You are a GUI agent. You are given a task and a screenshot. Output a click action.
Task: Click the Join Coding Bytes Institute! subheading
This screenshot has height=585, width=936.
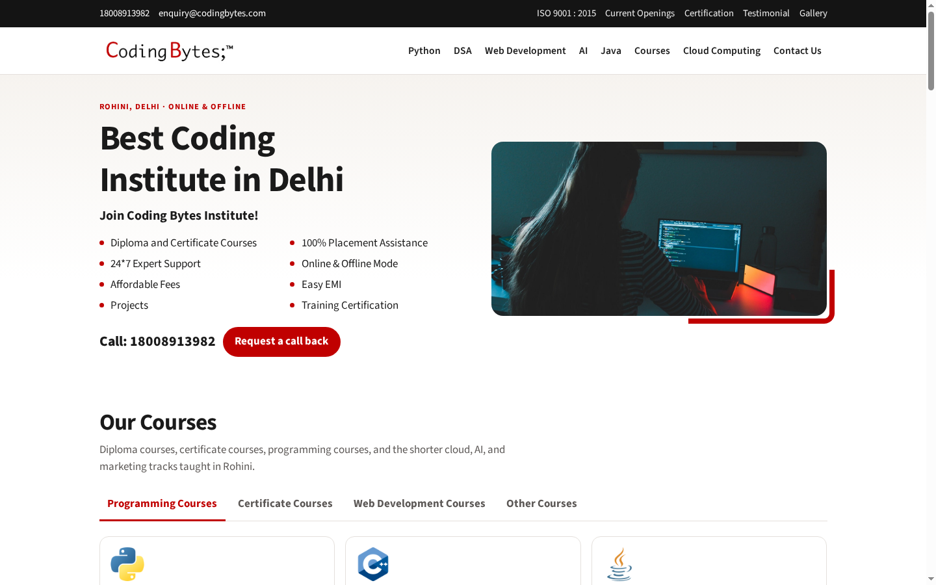click(179, 216)
